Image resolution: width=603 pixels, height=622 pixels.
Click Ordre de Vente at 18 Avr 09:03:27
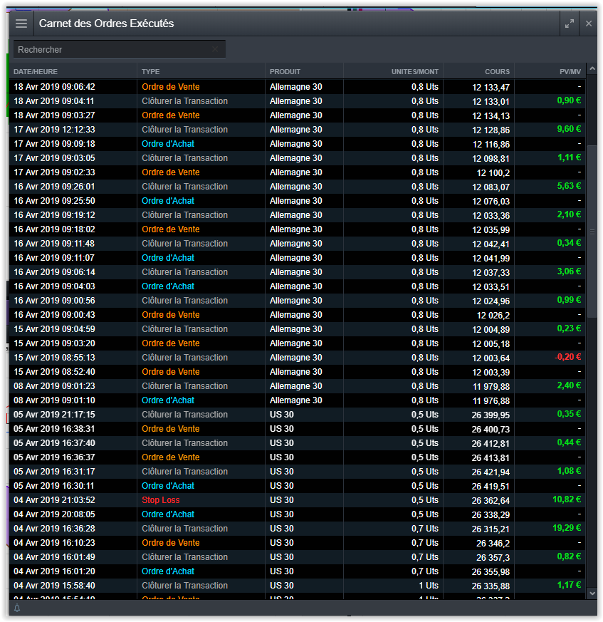click(x=170, y=115)
